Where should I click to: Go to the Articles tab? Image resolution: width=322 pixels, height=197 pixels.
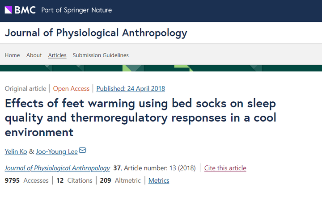57,55
